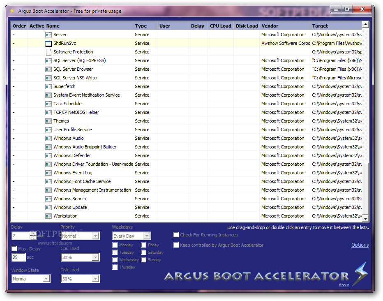Open the Window State dropdown
Image resolution: width=383 pixels, height=301 pixels.
click(x=46, y=278)
